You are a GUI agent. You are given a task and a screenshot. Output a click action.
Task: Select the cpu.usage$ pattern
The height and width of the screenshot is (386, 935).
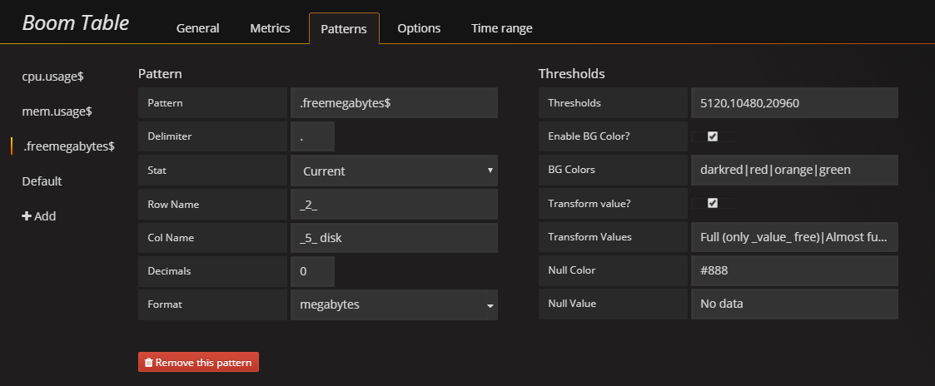tap(52, 77)
